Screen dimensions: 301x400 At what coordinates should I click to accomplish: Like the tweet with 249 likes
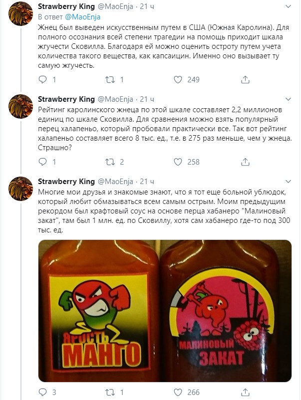tap(178, 80)
